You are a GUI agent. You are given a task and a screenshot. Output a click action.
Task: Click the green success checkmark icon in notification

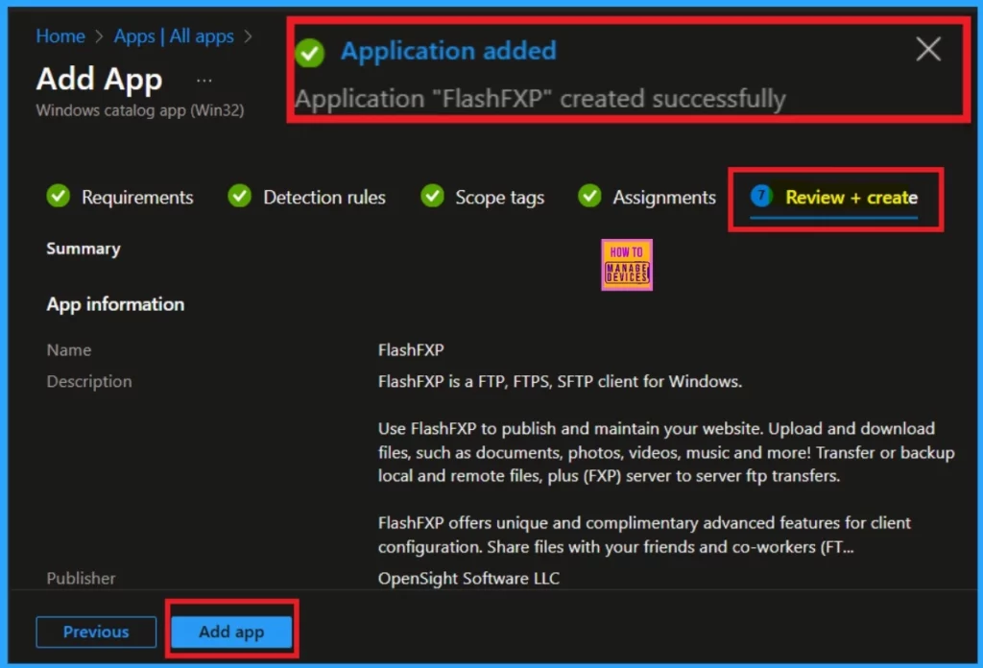(x=310, y=53)
